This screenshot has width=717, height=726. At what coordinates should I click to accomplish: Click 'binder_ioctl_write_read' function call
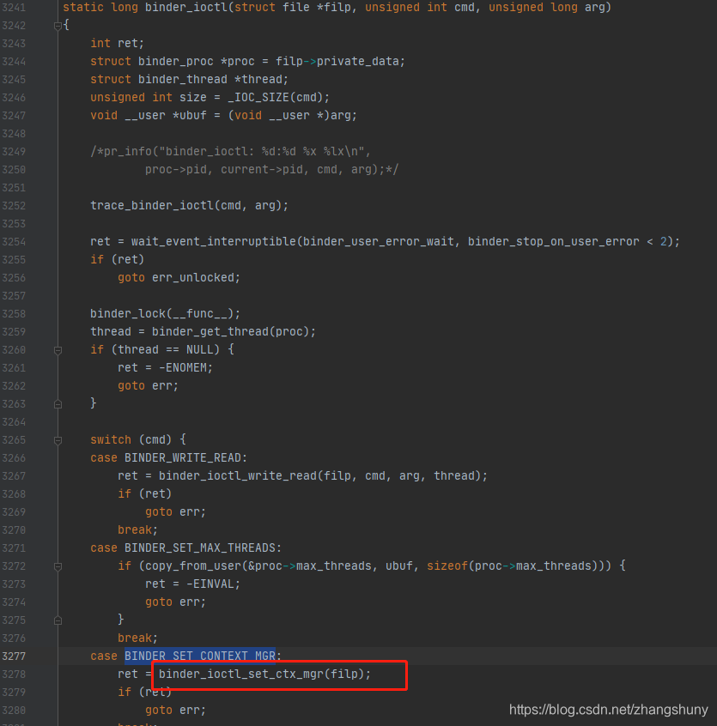[237, 476]
